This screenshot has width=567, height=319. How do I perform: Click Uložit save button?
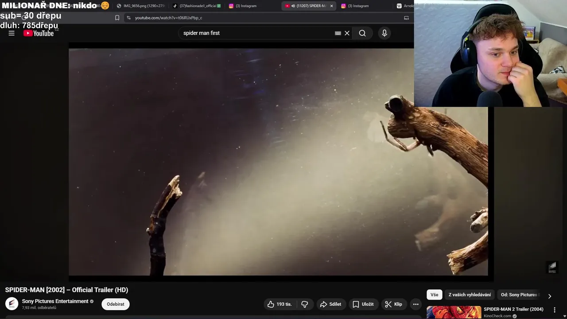tap(363, 304)
